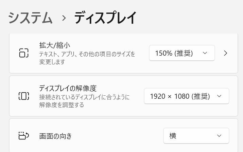Image resolution: width=243 pixels, height=152 pixels.
Task: Click the chevron arrow in the resolution dropdown
Action: click(219, 96)
